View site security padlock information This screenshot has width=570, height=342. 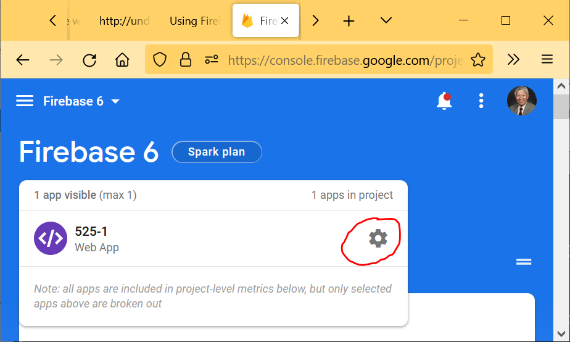coord(185,60)
